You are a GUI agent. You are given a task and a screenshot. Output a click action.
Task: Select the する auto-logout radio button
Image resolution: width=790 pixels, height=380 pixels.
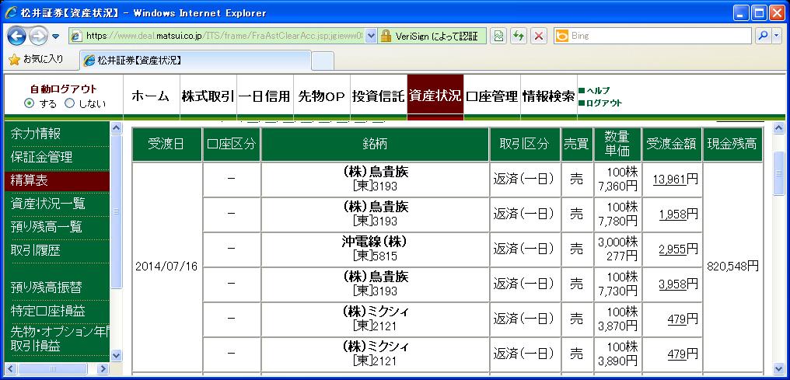(x=30, y=103)
